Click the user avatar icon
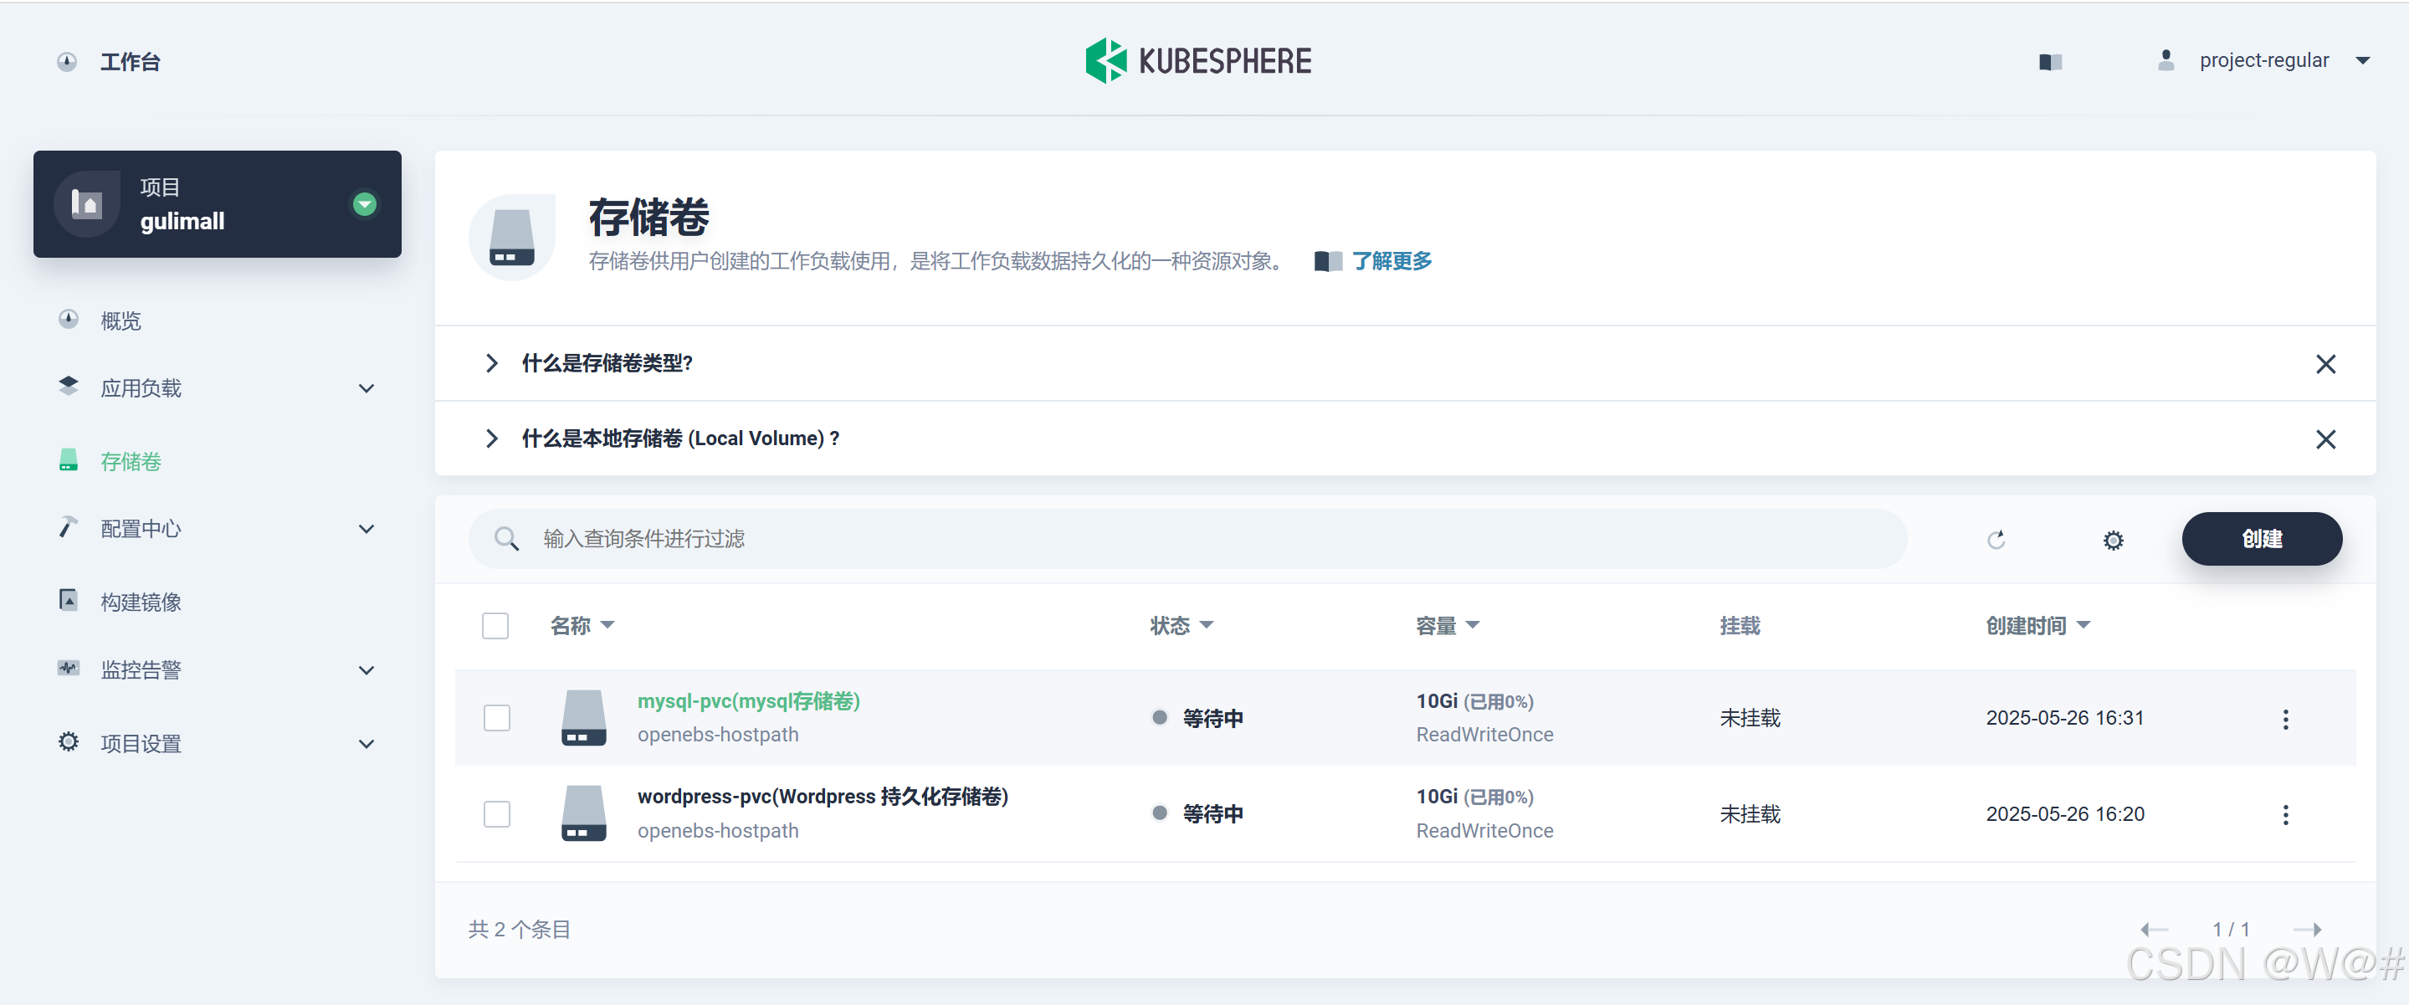The height and width of the screenshot is (1005, 2409). pyautogui.click(x=2165, y=61)
